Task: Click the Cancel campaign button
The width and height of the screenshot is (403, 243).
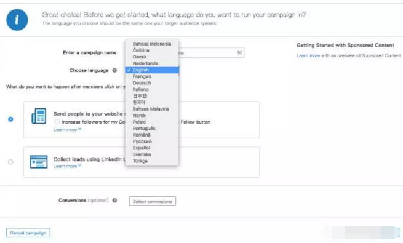Action: pos(28,233)
